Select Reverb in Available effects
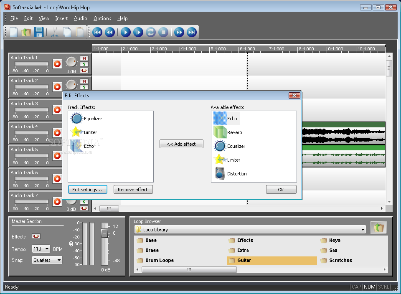Viewport: 401px width, 294px height. click(x=228, y=132)
